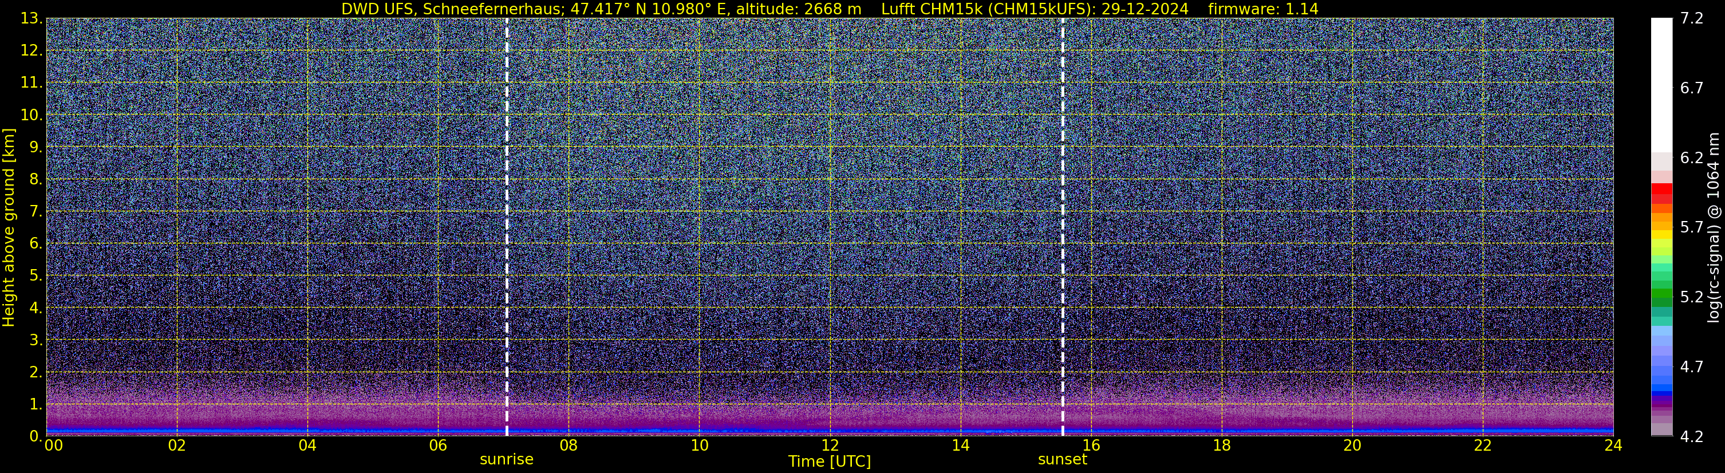Viewport: 1725px width, 473px height.
Task: Click the white top section of the colorbar
Action: pyautogui.click(x=1661, y=85)
